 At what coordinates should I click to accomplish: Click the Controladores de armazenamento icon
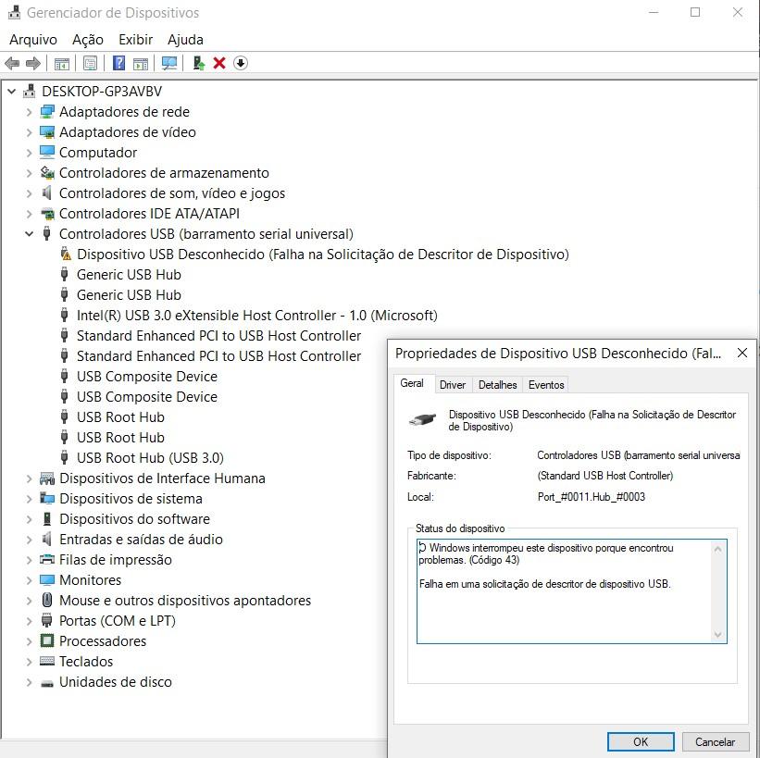click(47, 173)
